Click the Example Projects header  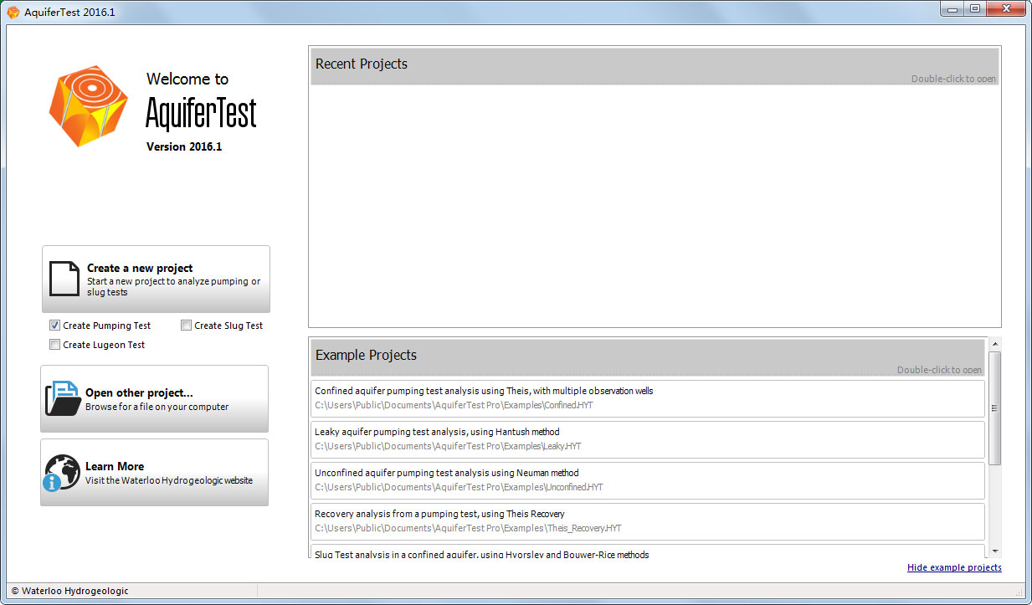648,357
